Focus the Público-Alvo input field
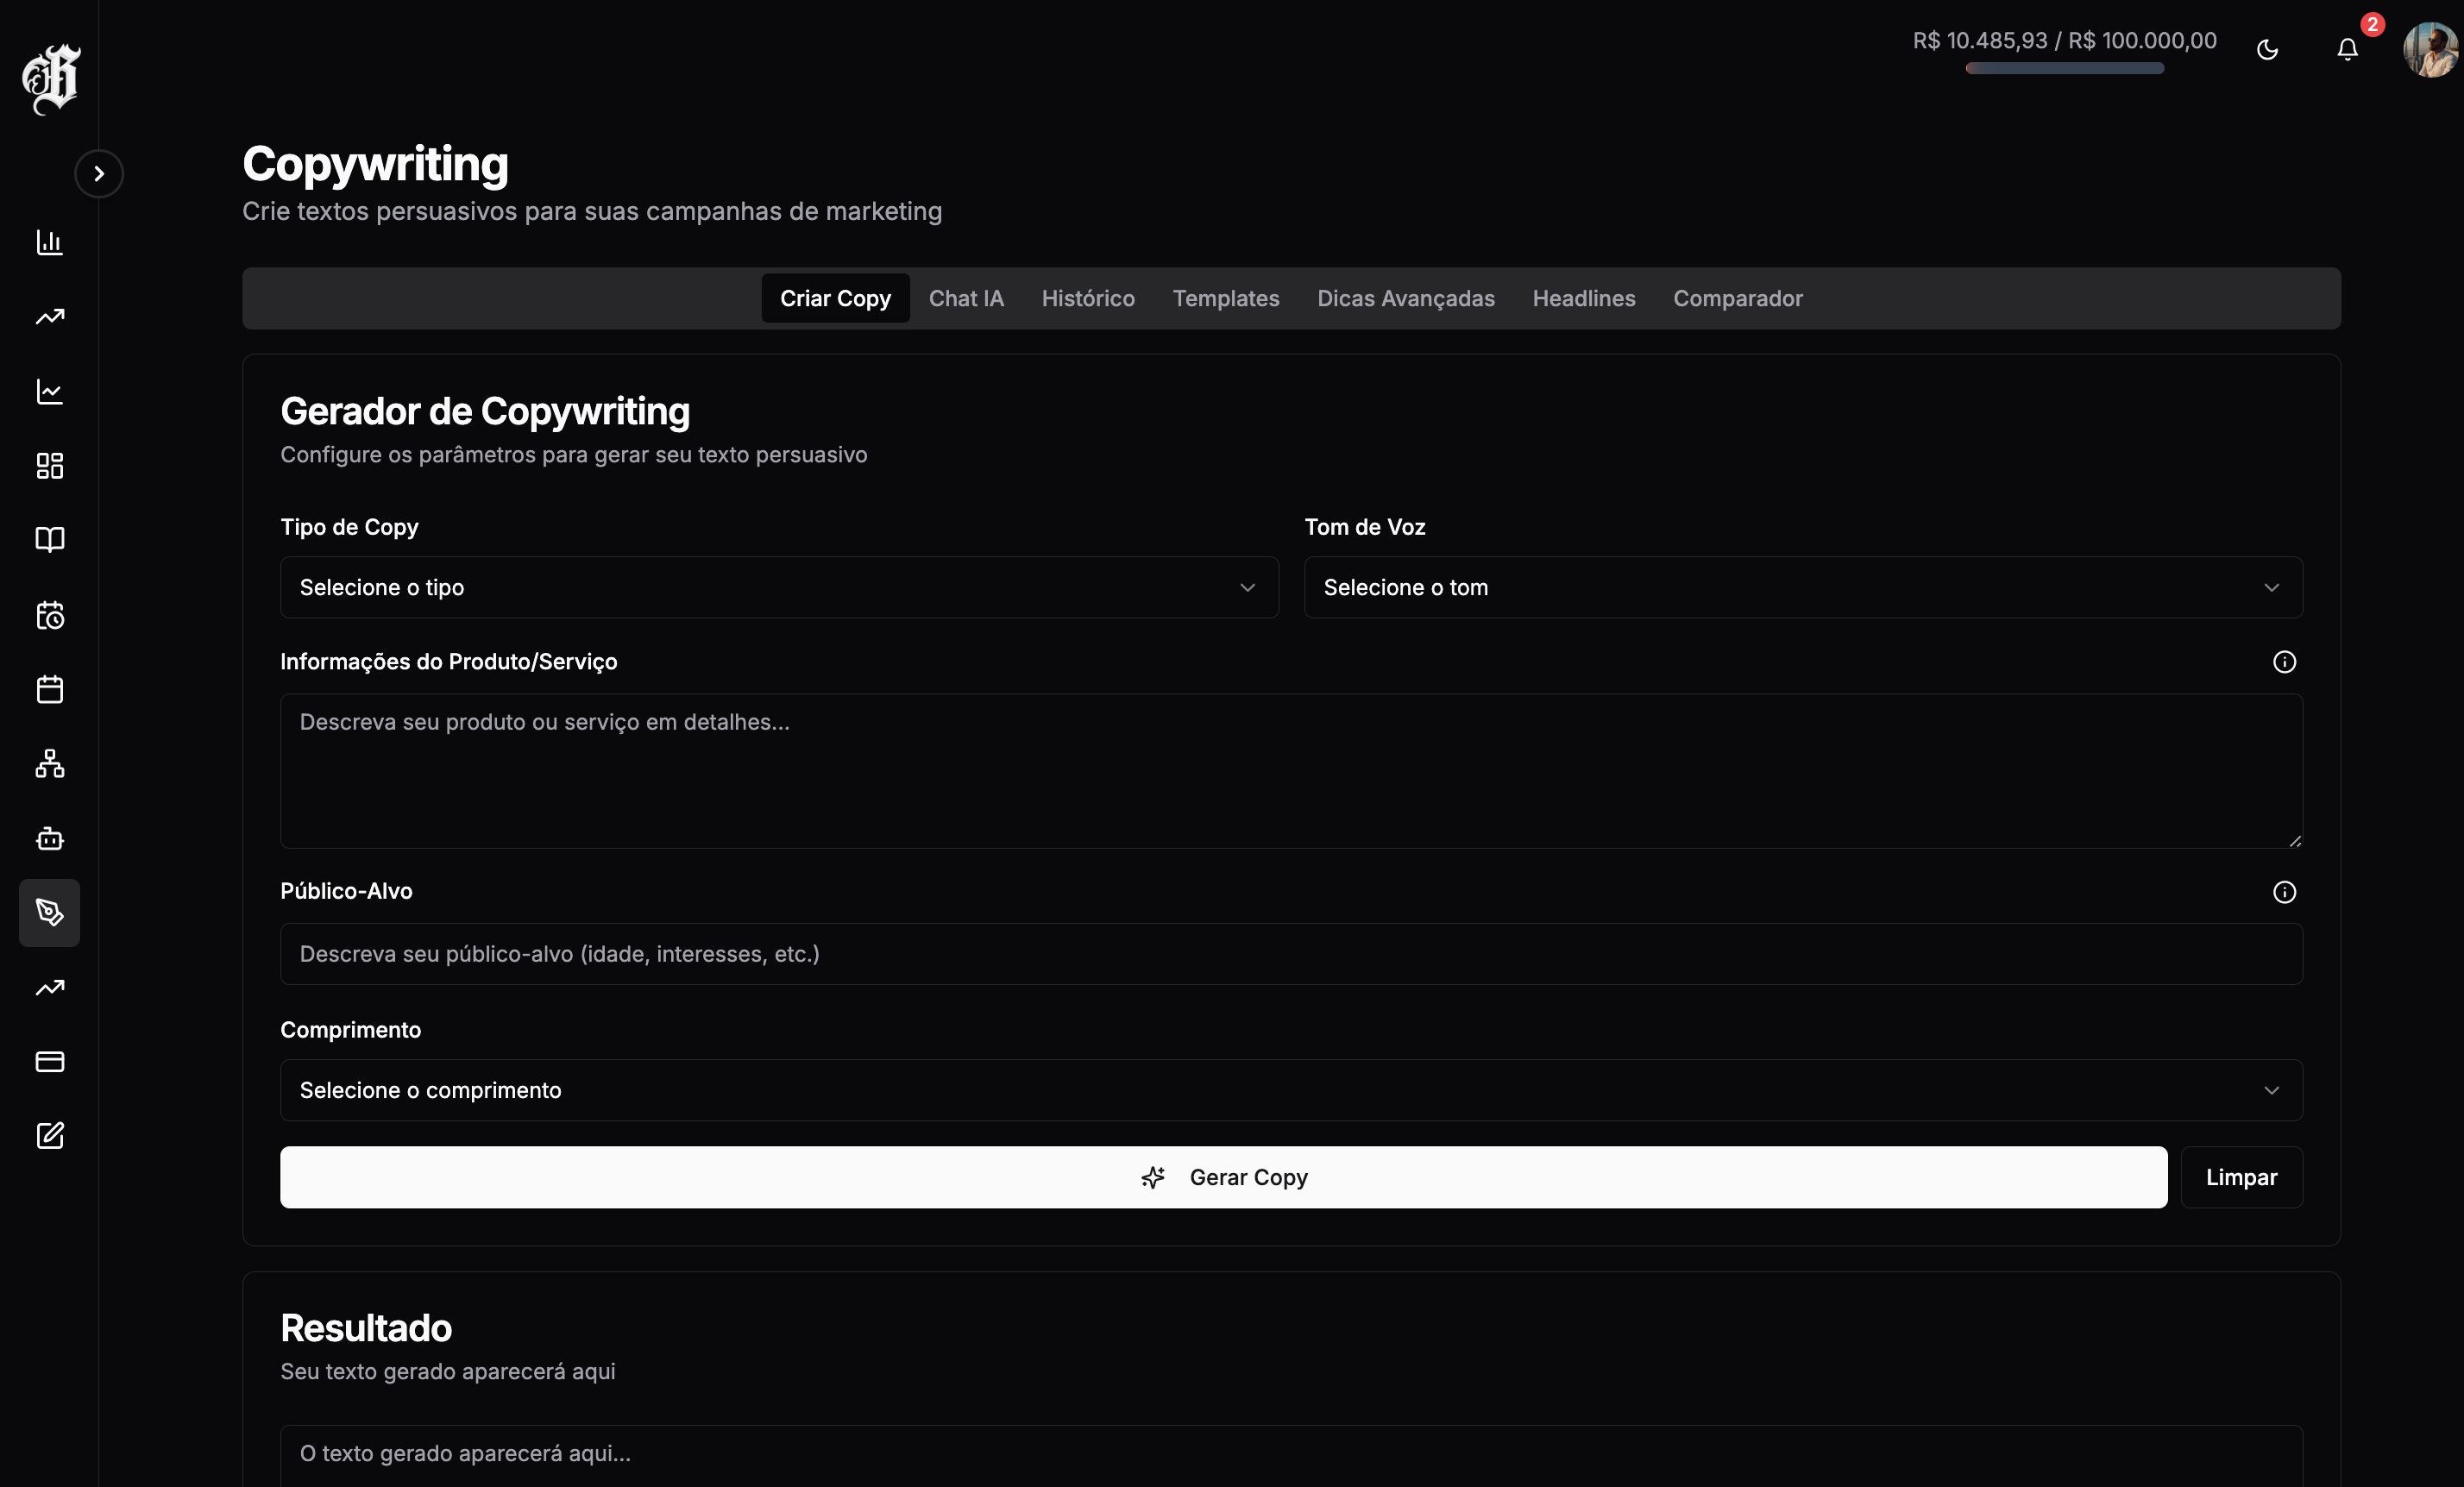The image size is (2464, 1487). click(1290, 954)
